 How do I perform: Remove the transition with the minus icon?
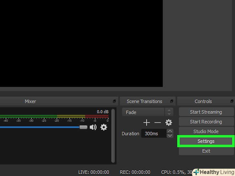[158, 122]
